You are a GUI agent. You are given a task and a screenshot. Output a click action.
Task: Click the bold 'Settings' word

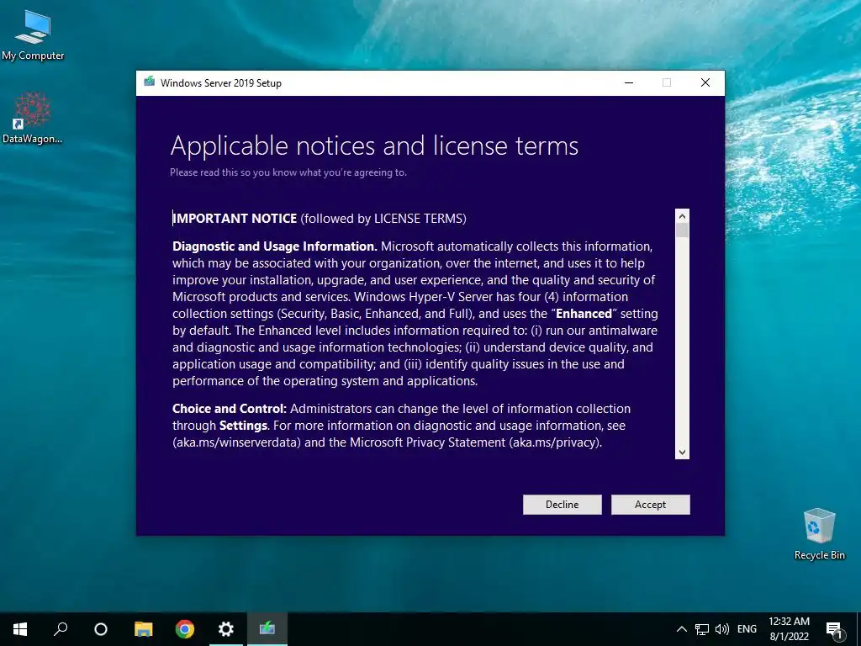pyautogui.click(x=243, y=426)
